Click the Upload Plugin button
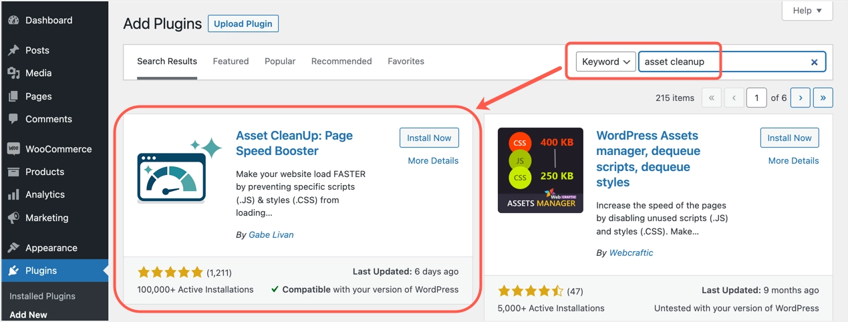 coord(243,24)
